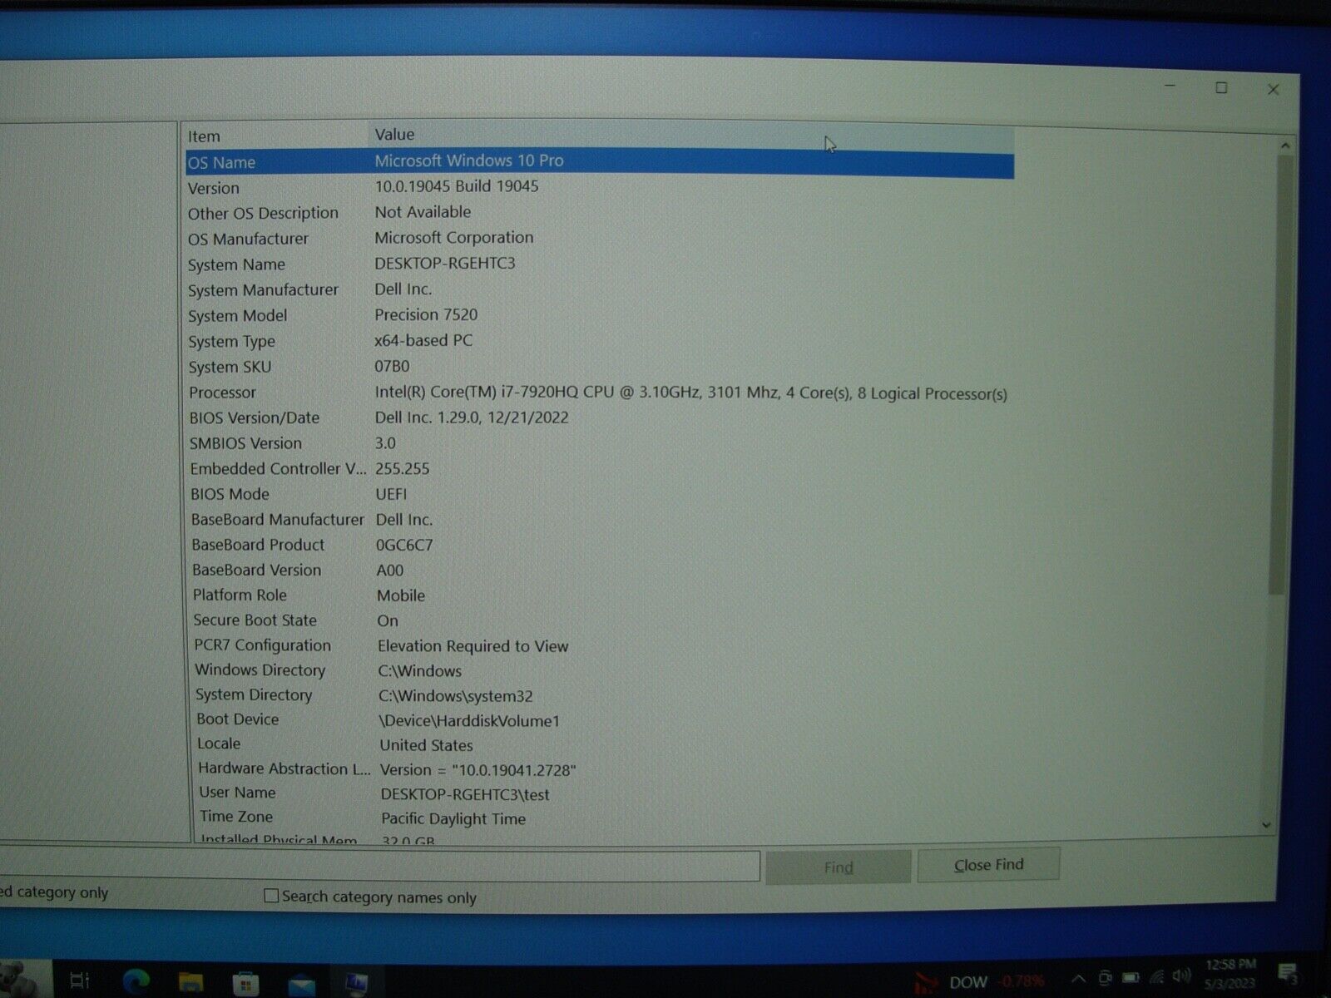Open File Explorer from the taskbar
The width and height of the screenshot is (1331, 998).
point(190,983)
